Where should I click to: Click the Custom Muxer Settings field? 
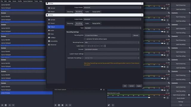pos(112,54)
